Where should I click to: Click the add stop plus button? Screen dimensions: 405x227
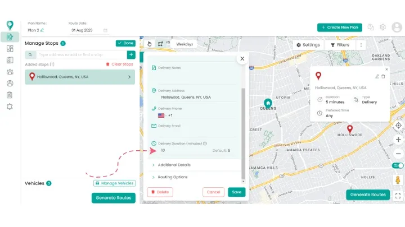click(x=130, y=55)
